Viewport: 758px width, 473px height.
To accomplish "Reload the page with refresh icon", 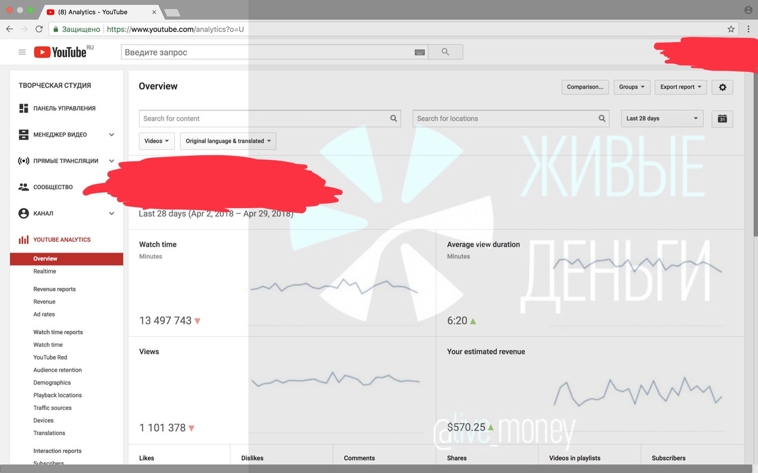I will [39, 29].
